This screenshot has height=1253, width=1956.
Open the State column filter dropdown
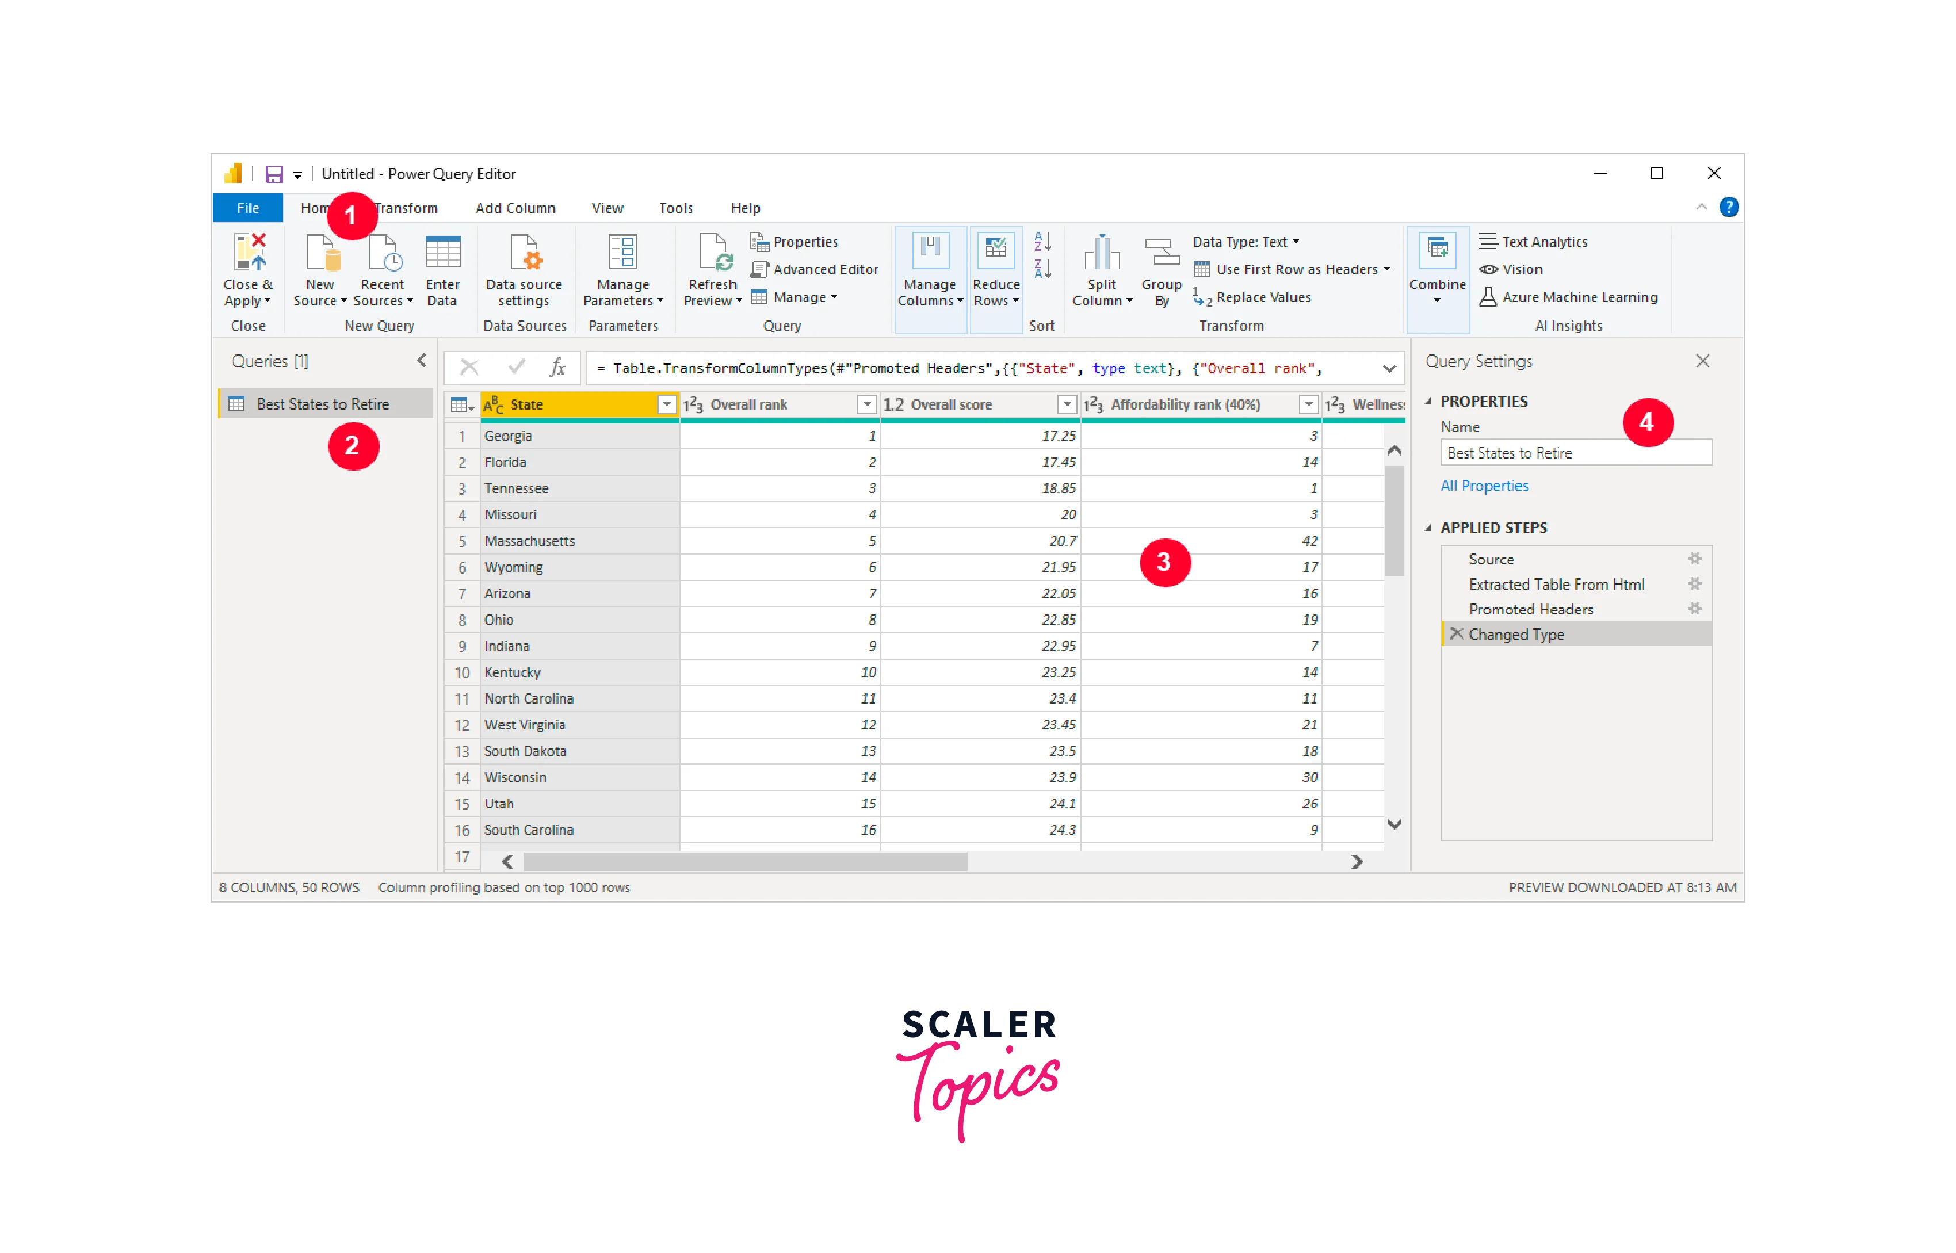666,404
